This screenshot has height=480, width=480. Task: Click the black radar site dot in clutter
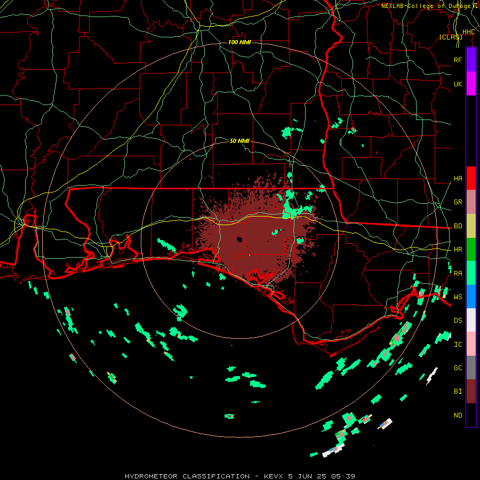coord(239,239)
